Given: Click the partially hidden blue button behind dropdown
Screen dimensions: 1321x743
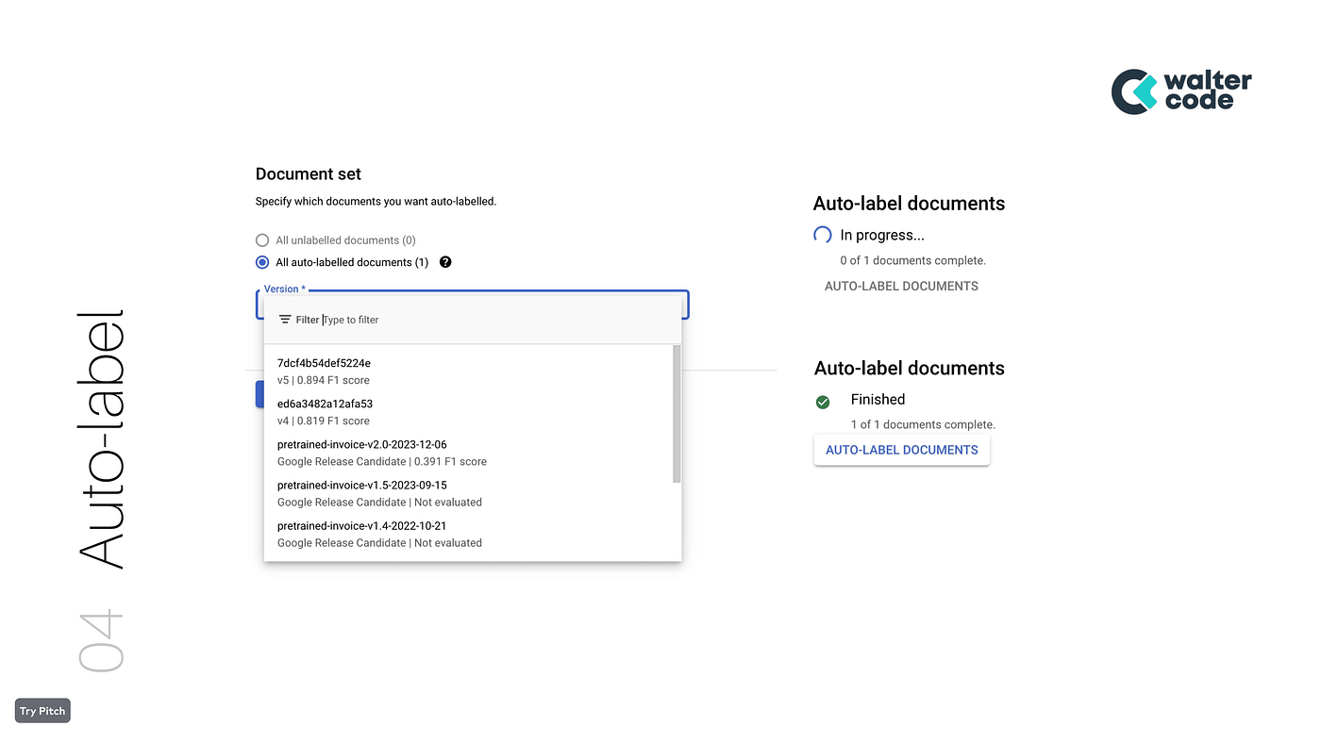Looking at the screenshot, I should click(x=259, y=393).
